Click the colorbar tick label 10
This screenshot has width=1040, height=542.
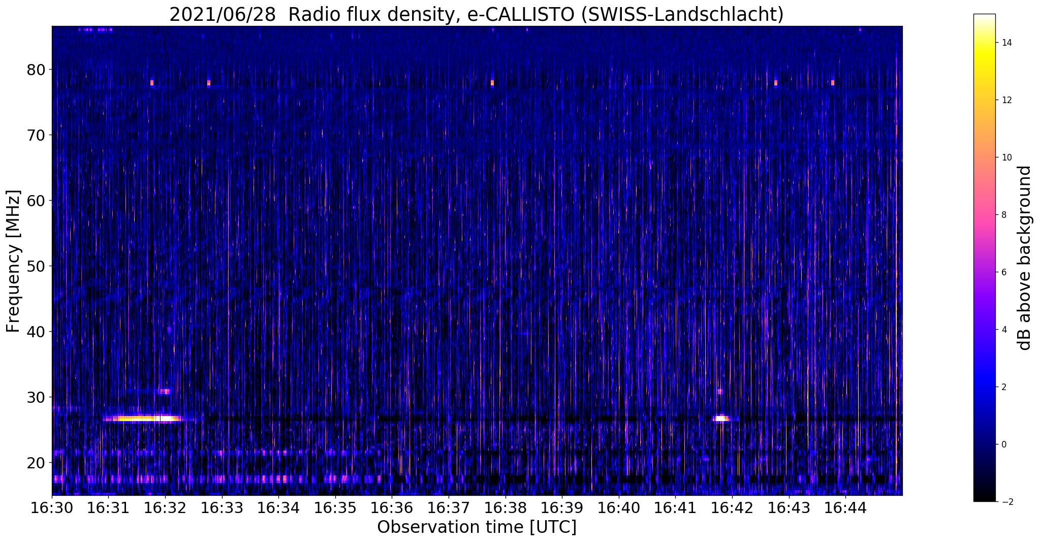coord(1006,157)
